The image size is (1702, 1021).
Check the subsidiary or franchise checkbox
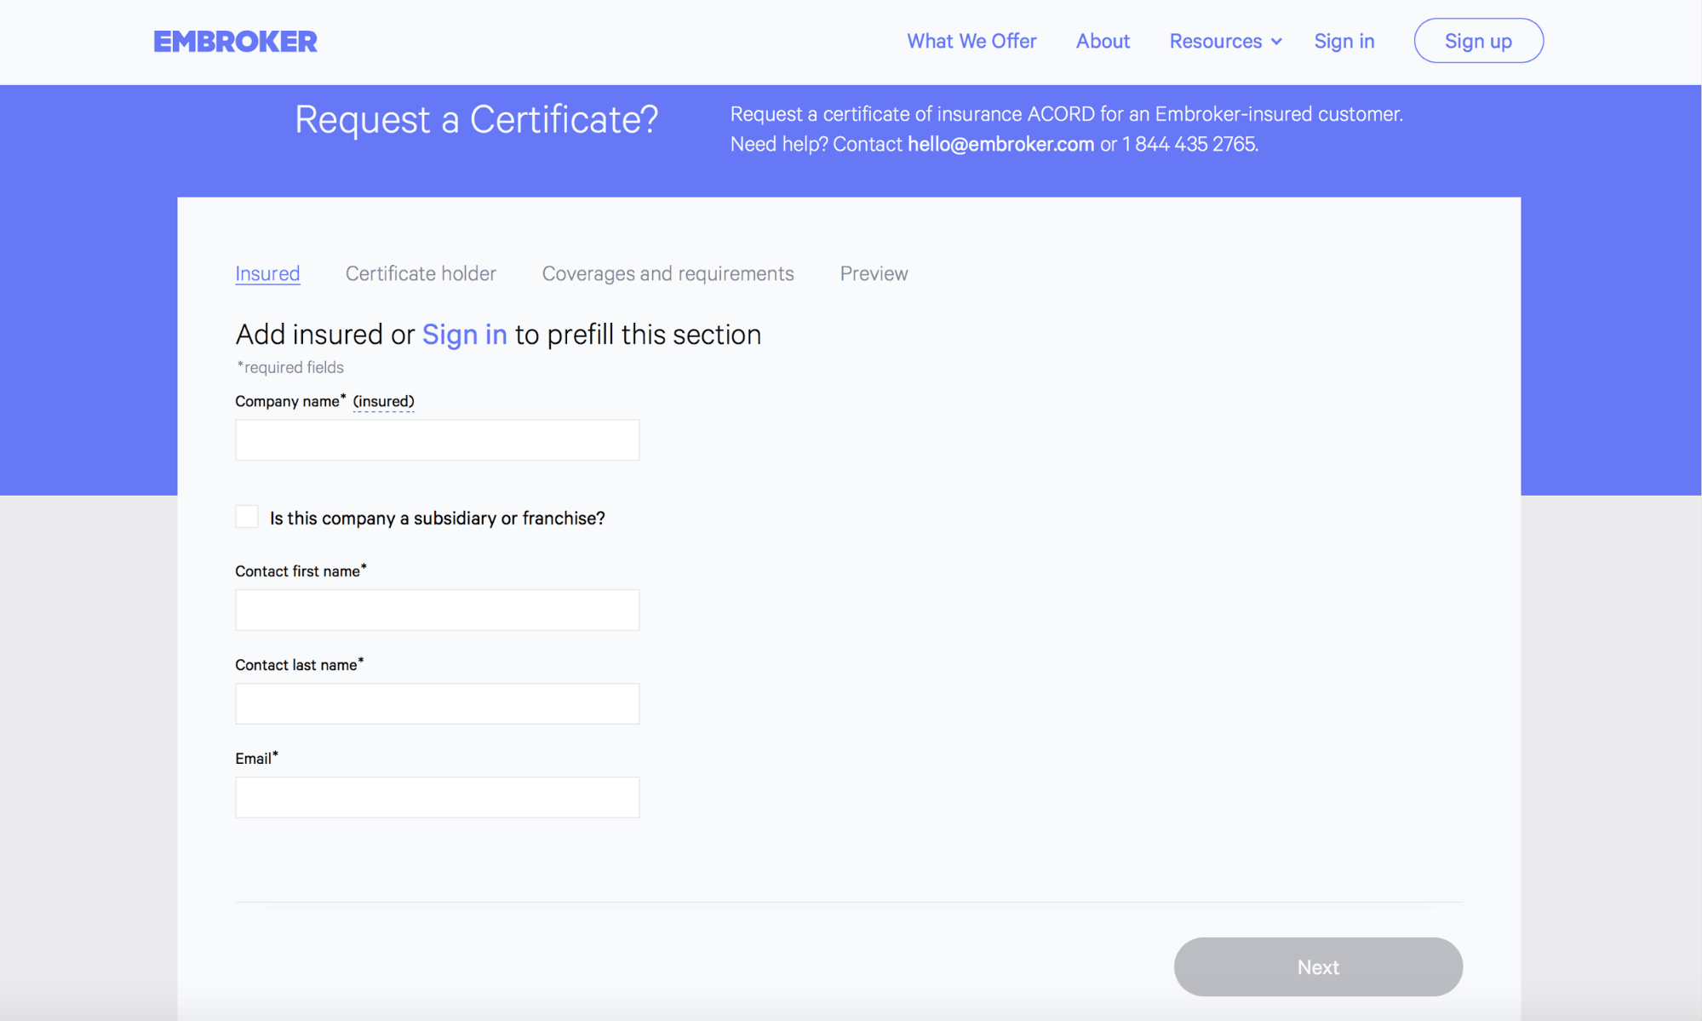(247, 517)
